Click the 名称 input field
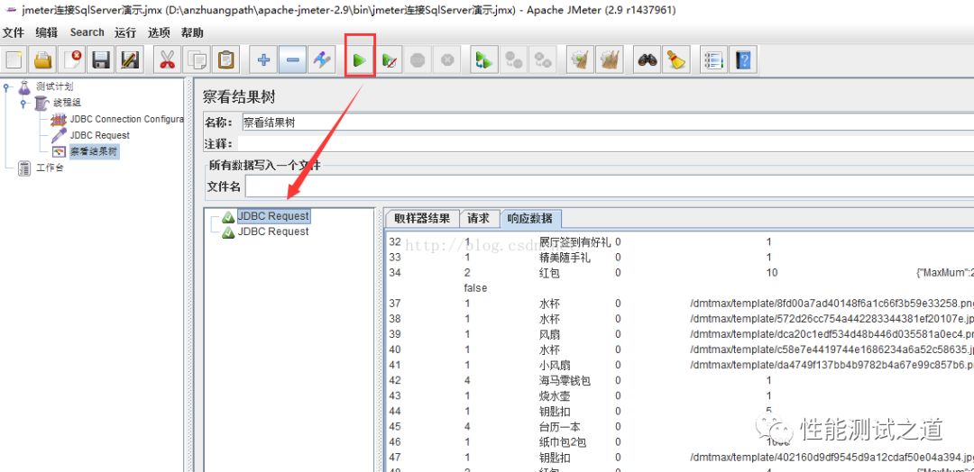Image resolution: width=974 pixels, height=472 pixels. [x=607, y=123]
